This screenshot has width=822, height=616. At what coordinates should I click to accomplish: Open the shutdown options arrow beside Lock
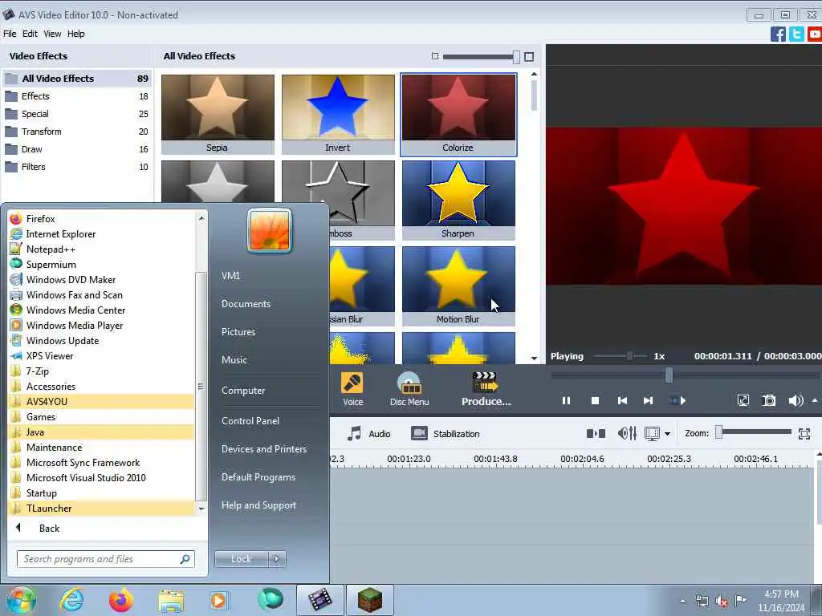[277, 559]
